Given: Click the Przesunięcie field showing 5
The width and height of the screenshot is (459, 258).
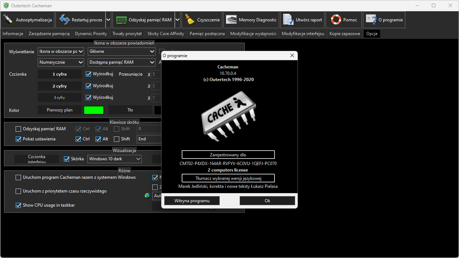Looking at the screenshot, I should coord(156,74).
